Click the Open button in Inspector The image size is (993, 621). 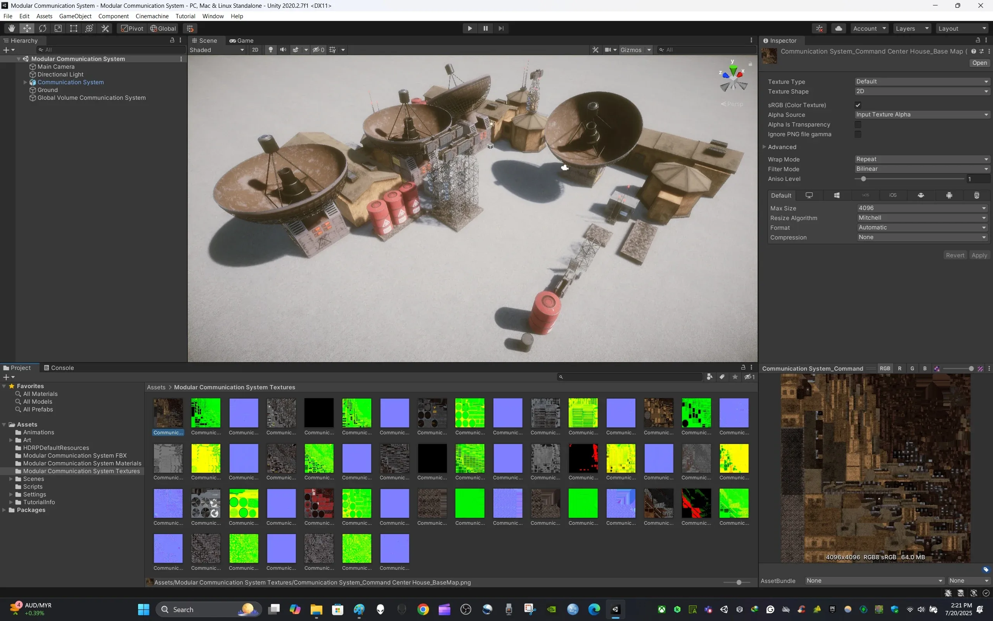[979, 63]
